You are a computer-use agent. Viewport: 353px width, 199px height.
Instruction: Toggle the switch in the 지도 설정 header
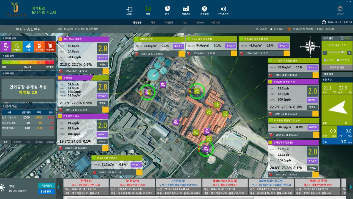pyautogui.click(x=345, y=38)
